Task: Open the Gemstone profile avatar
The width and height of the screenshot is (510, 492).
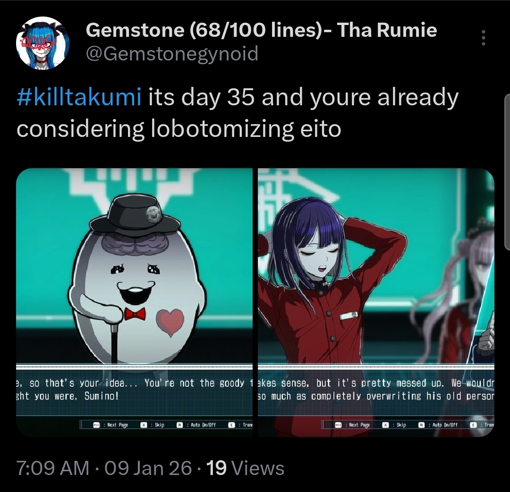Action: 42,43
